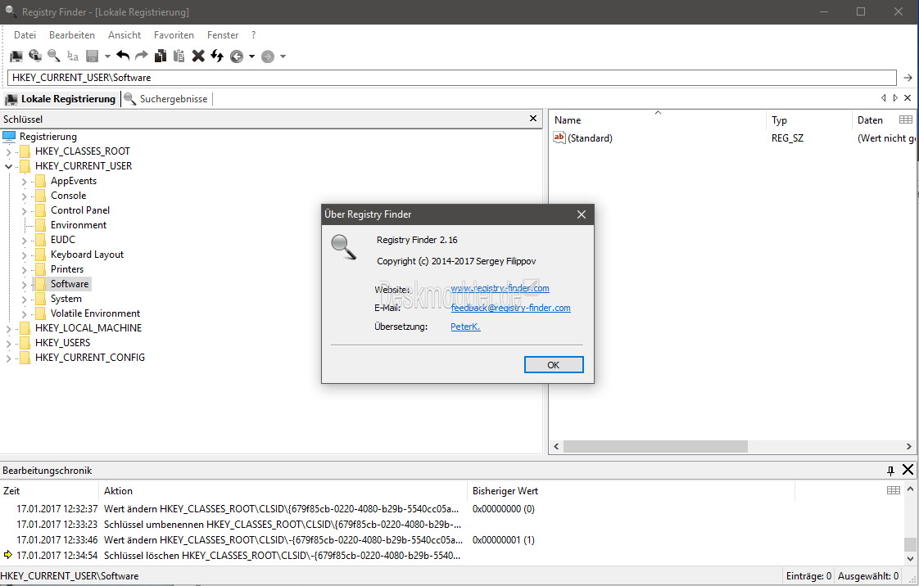
Task: Click the history list scroll up arrow
Action: [x=910, y=489]
